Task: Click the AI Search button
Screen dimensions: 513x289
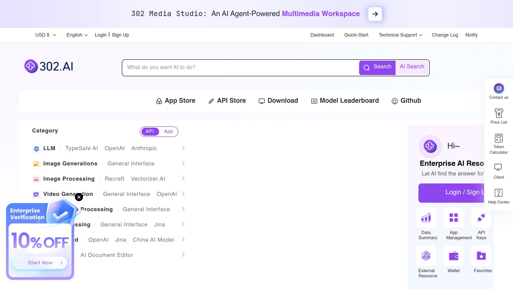Action: pos(412,67)
